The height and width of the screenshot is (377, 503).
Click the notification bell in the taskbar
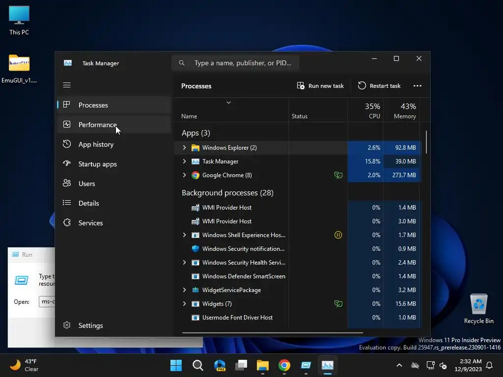490,365
